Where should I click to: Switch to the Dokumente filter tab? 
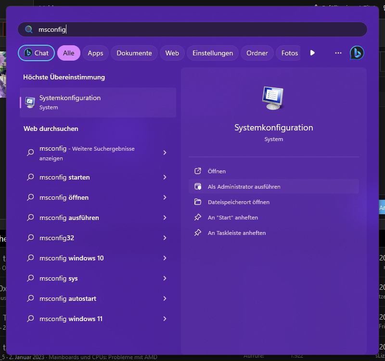click(134, 53)
